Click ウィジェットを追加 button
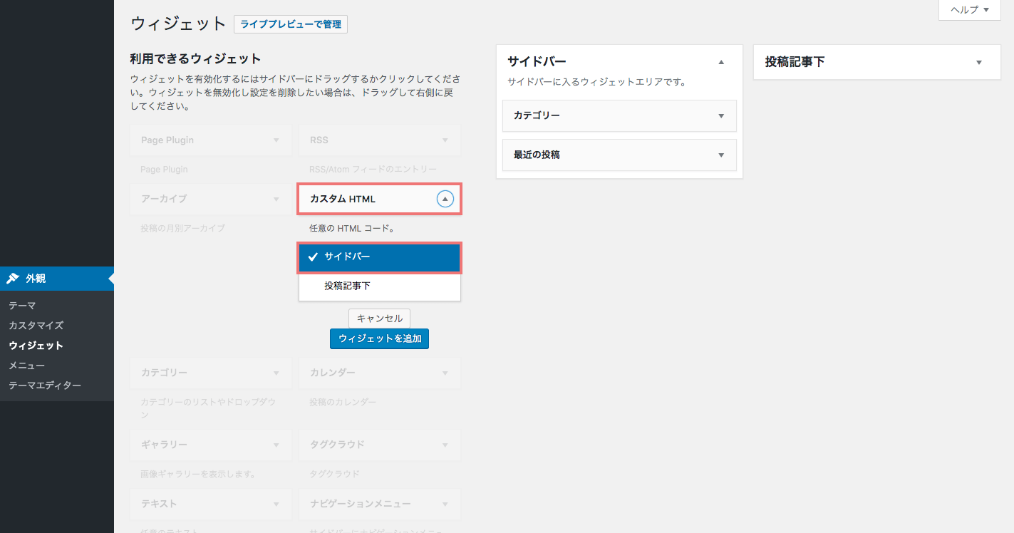Image resolution: width=1014 pixels, height=533 pixels. 380,338
